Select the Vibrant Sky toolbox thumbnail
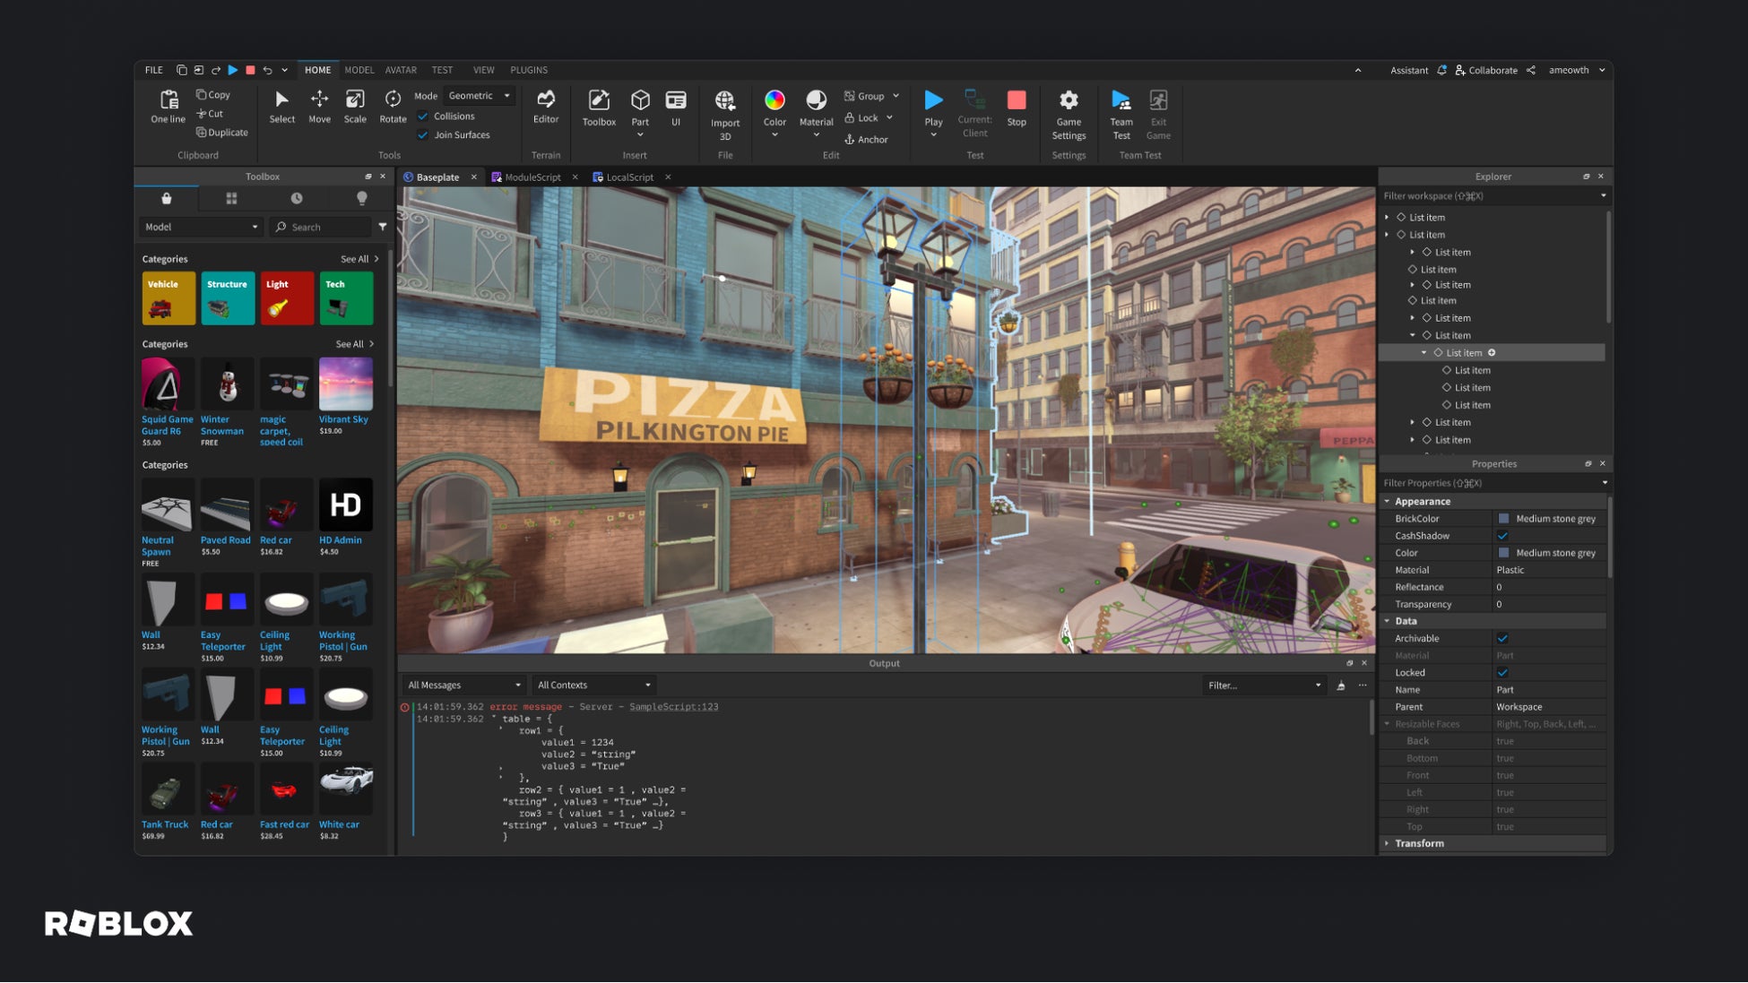 point(345,384)
